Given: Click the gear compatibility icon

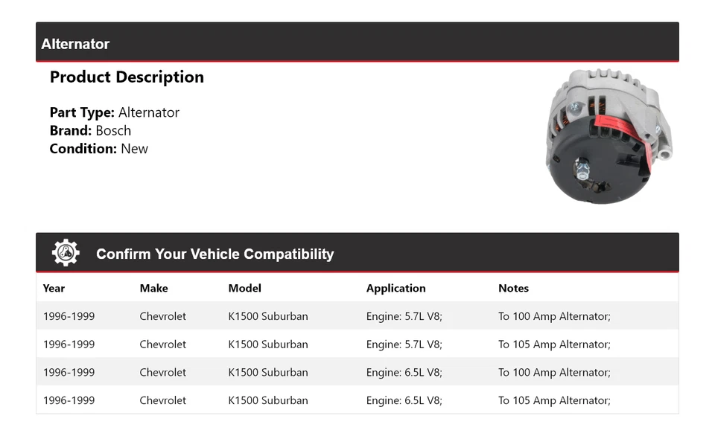Looking at the screenshot, I should click(x=66, y=253).
